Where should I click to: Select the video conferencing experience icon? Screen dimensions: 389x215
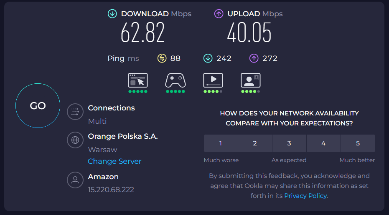[x=251, y=80]
